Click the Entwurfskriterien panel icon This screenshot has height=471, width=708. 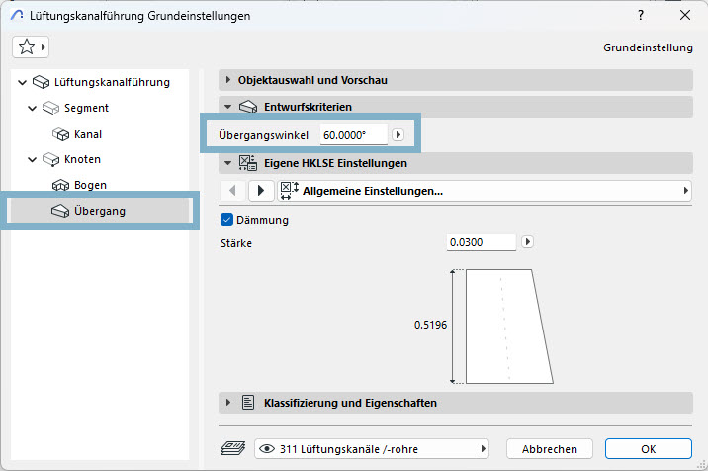(x=248, y=107)
